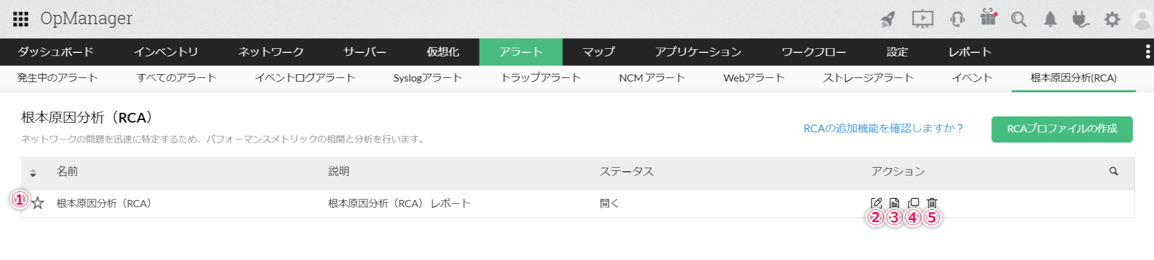The height and width of the screenshot is (260, 1154).
Task: Delete the RCA profile with trash icon
Action: click(x=932, y=203)
